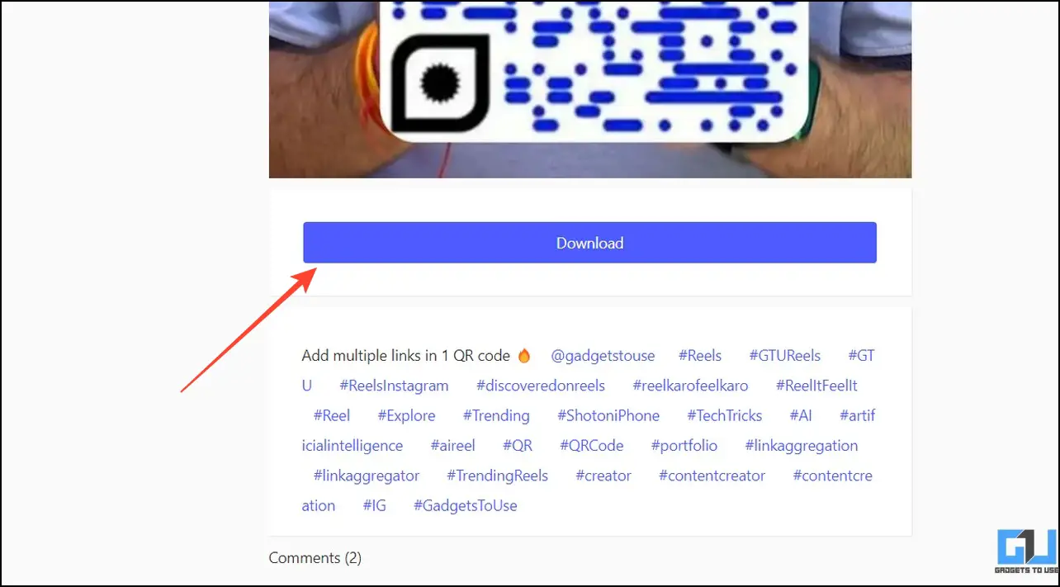The width and height of the screenshot is (1060, 587).
Task: Open the #QRCode hashtag link
Action: [591, 446]
